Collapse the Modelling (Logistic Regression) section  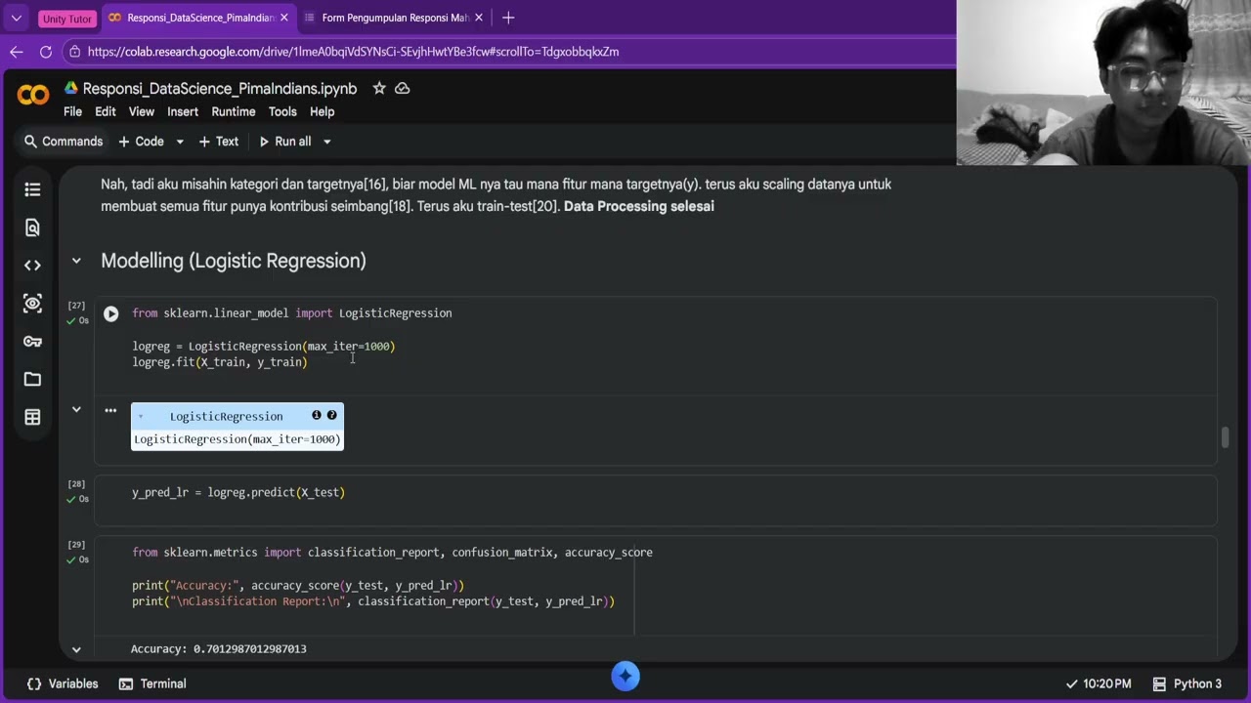point(76,261)
